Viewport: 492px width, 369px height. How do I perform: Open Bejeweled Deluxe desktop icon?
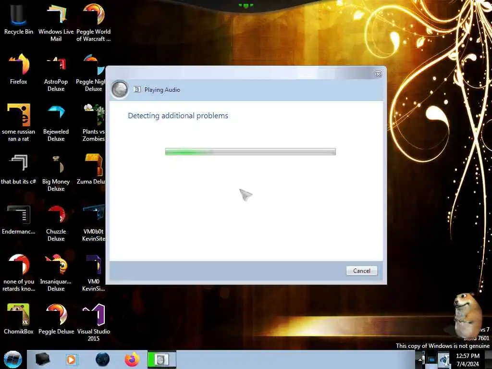[x=56, y=123]
